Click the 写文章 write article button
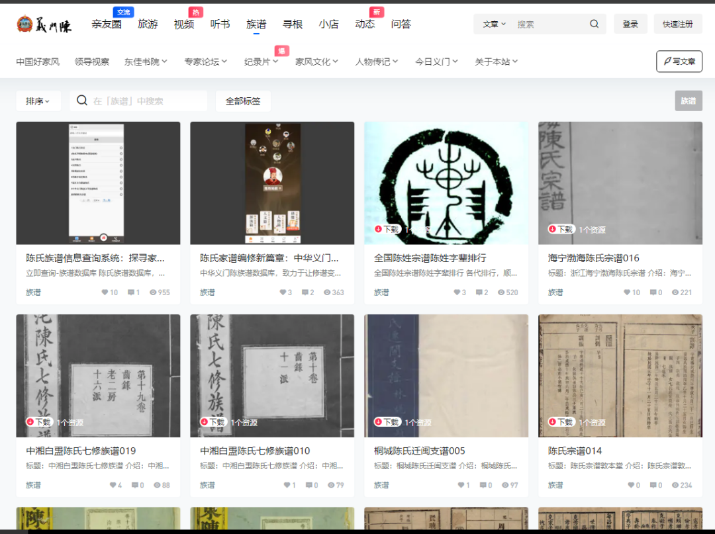This screenshot has height=534, width=715. (679, 62)
